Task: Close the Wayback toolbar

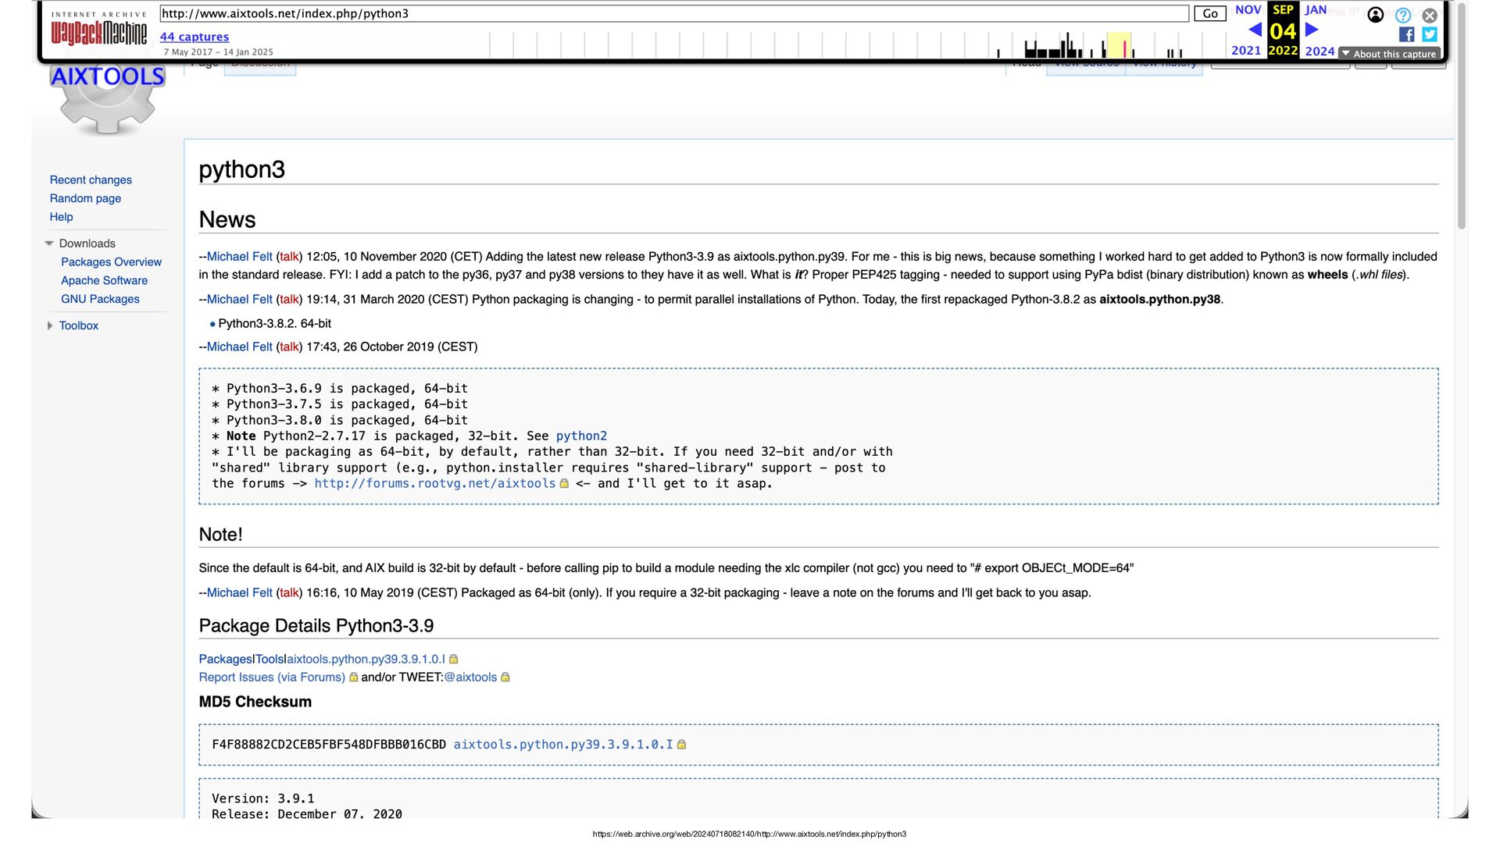Action: (1430, 15)
